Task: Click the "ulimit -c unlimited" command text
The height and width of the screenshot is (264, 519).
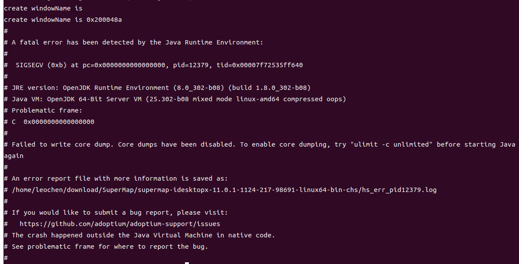Action: click(392, 144)
